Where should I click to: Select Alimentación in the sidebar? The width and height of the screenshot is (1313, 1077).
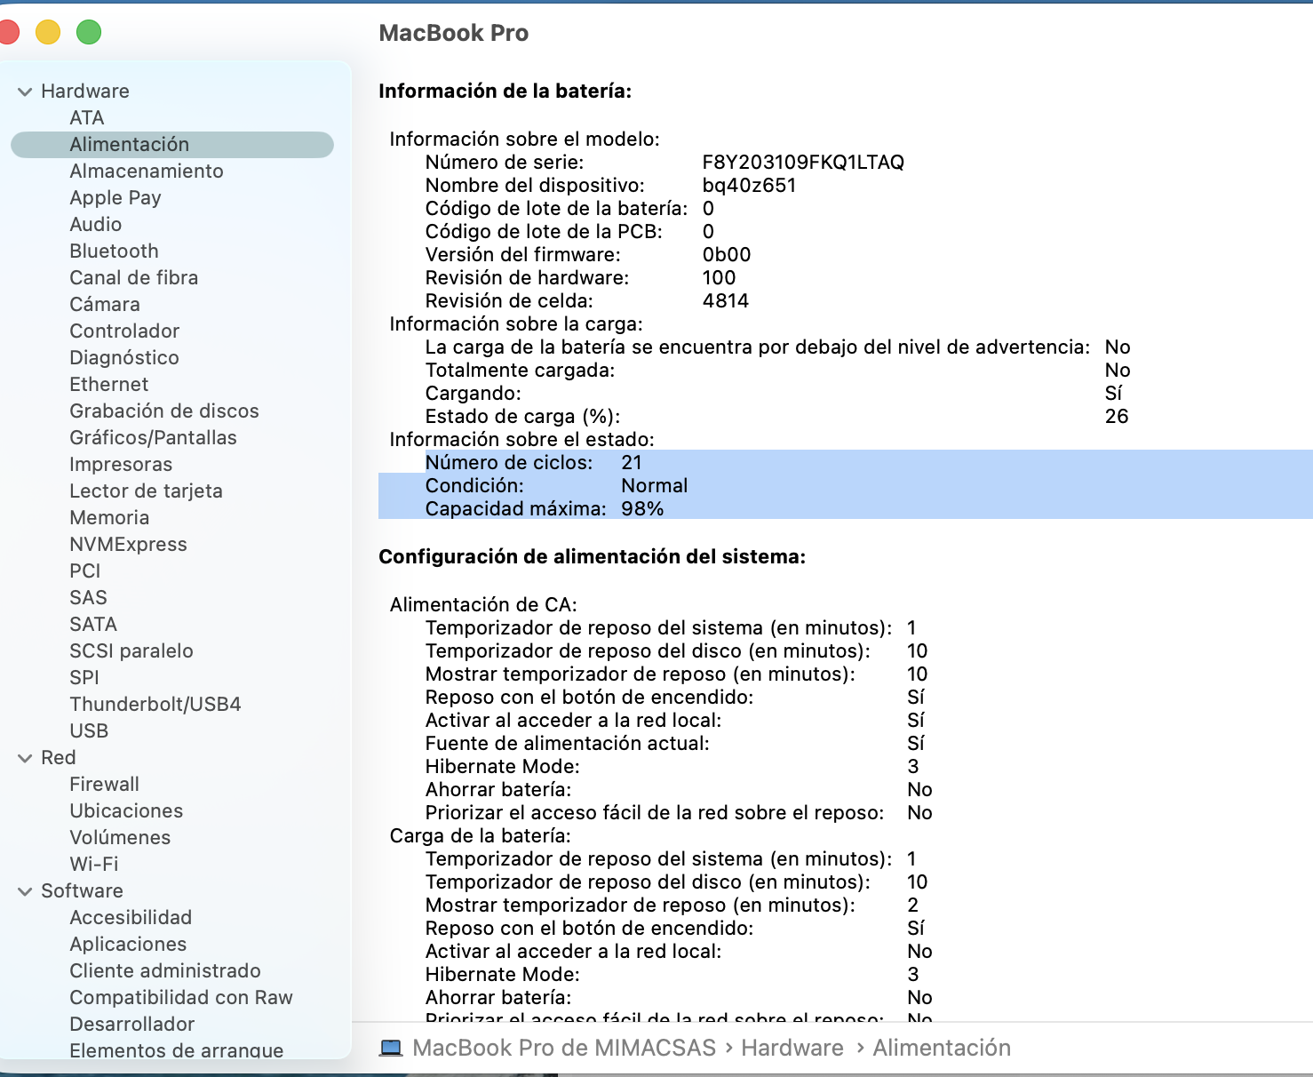coord(172,145)
